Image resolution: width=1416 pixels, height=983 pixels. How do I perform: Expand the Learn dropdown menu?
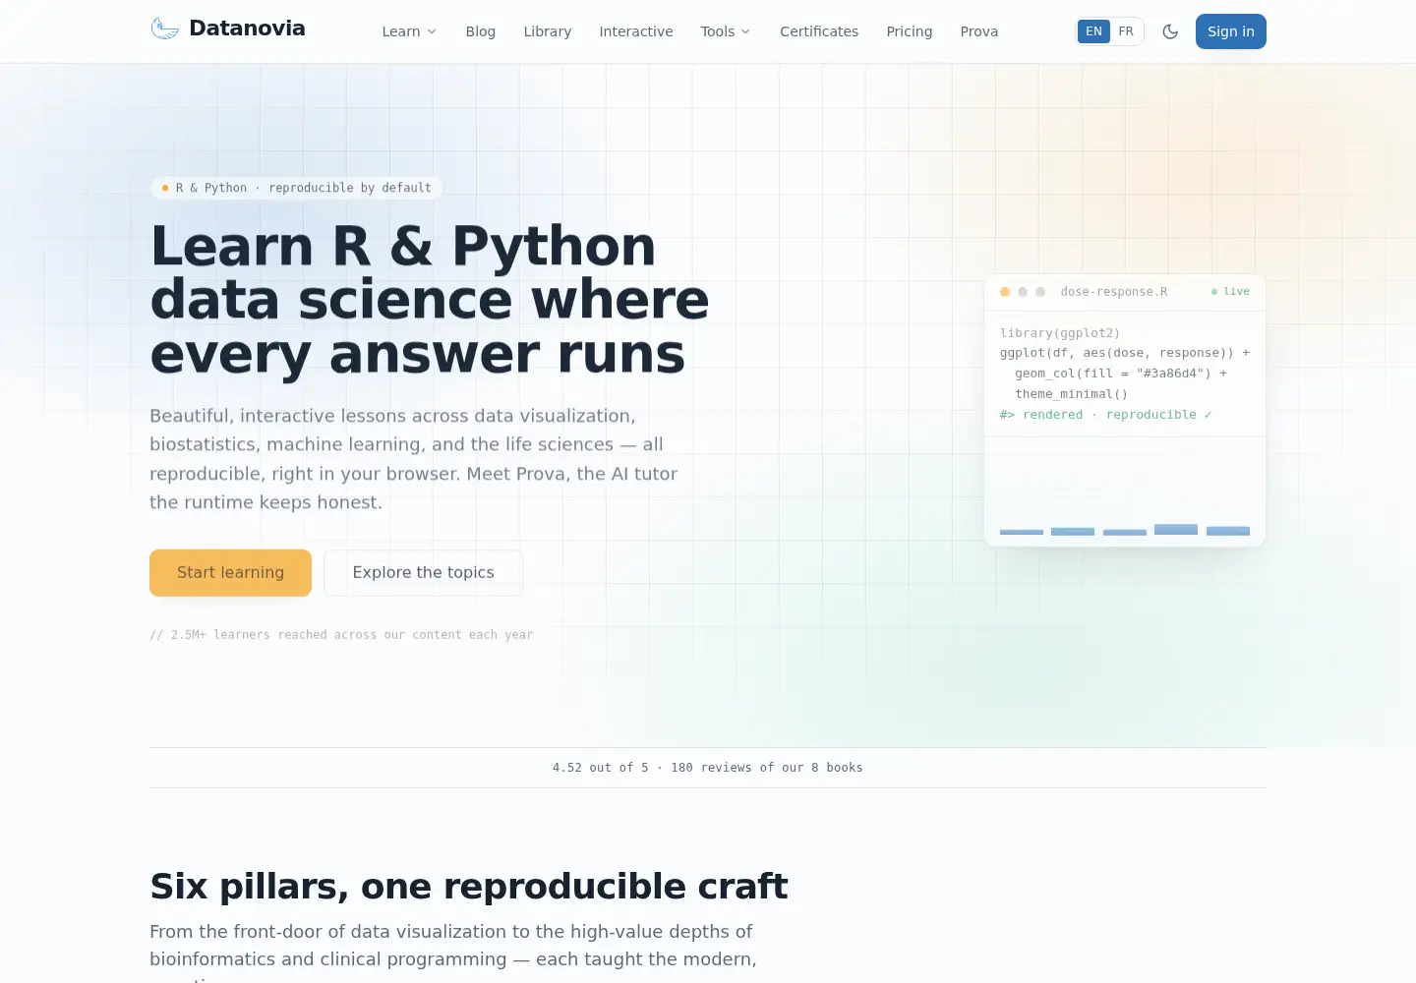point(409,31)
